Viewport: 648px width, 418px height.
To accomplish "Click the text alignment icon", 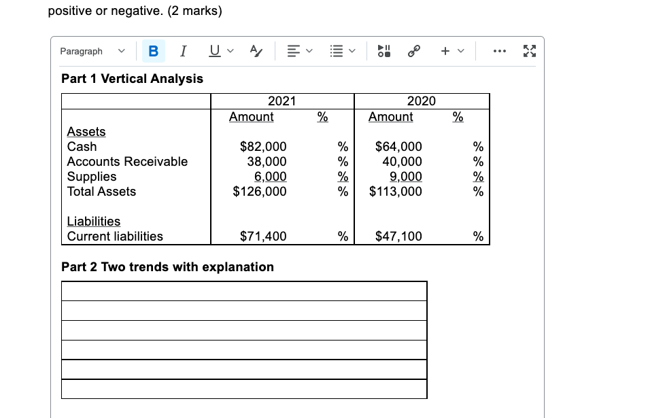I will point(294,51).
